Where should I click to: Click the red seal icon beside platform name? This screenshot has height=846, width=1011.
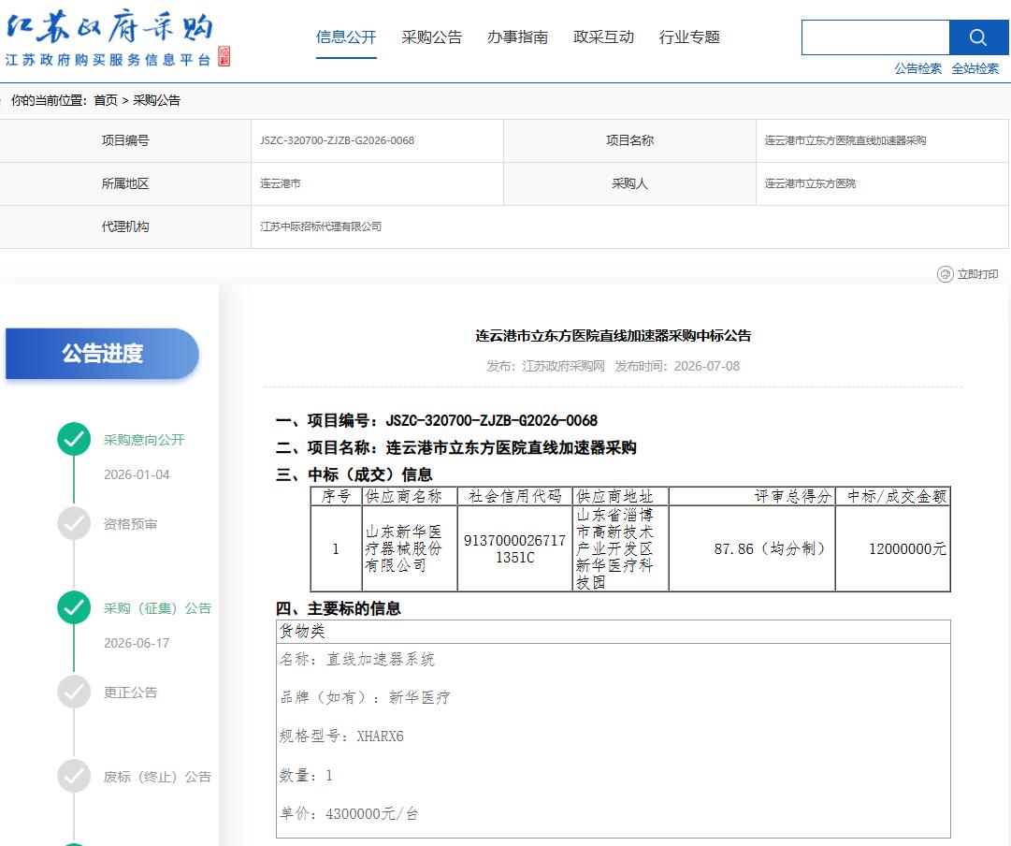(x=224, y=56)
